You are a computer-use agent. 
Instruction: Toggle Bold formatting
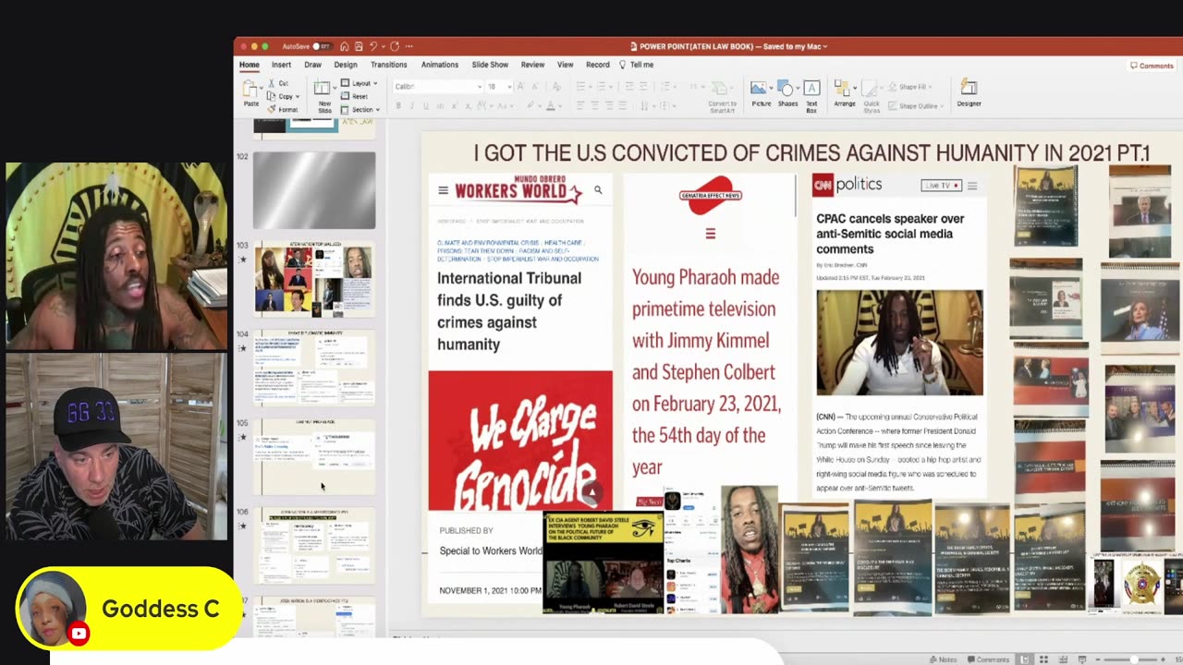pyautogui.click(x=398, y=105)
